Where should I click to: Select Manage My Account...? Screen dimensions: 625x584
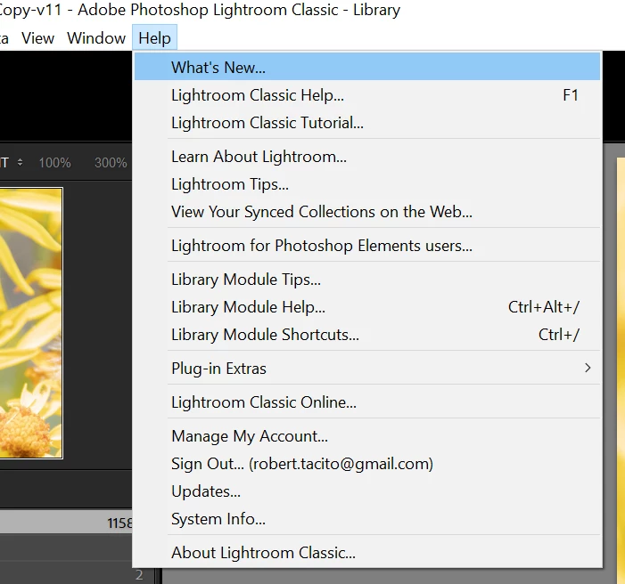point(367,436)
